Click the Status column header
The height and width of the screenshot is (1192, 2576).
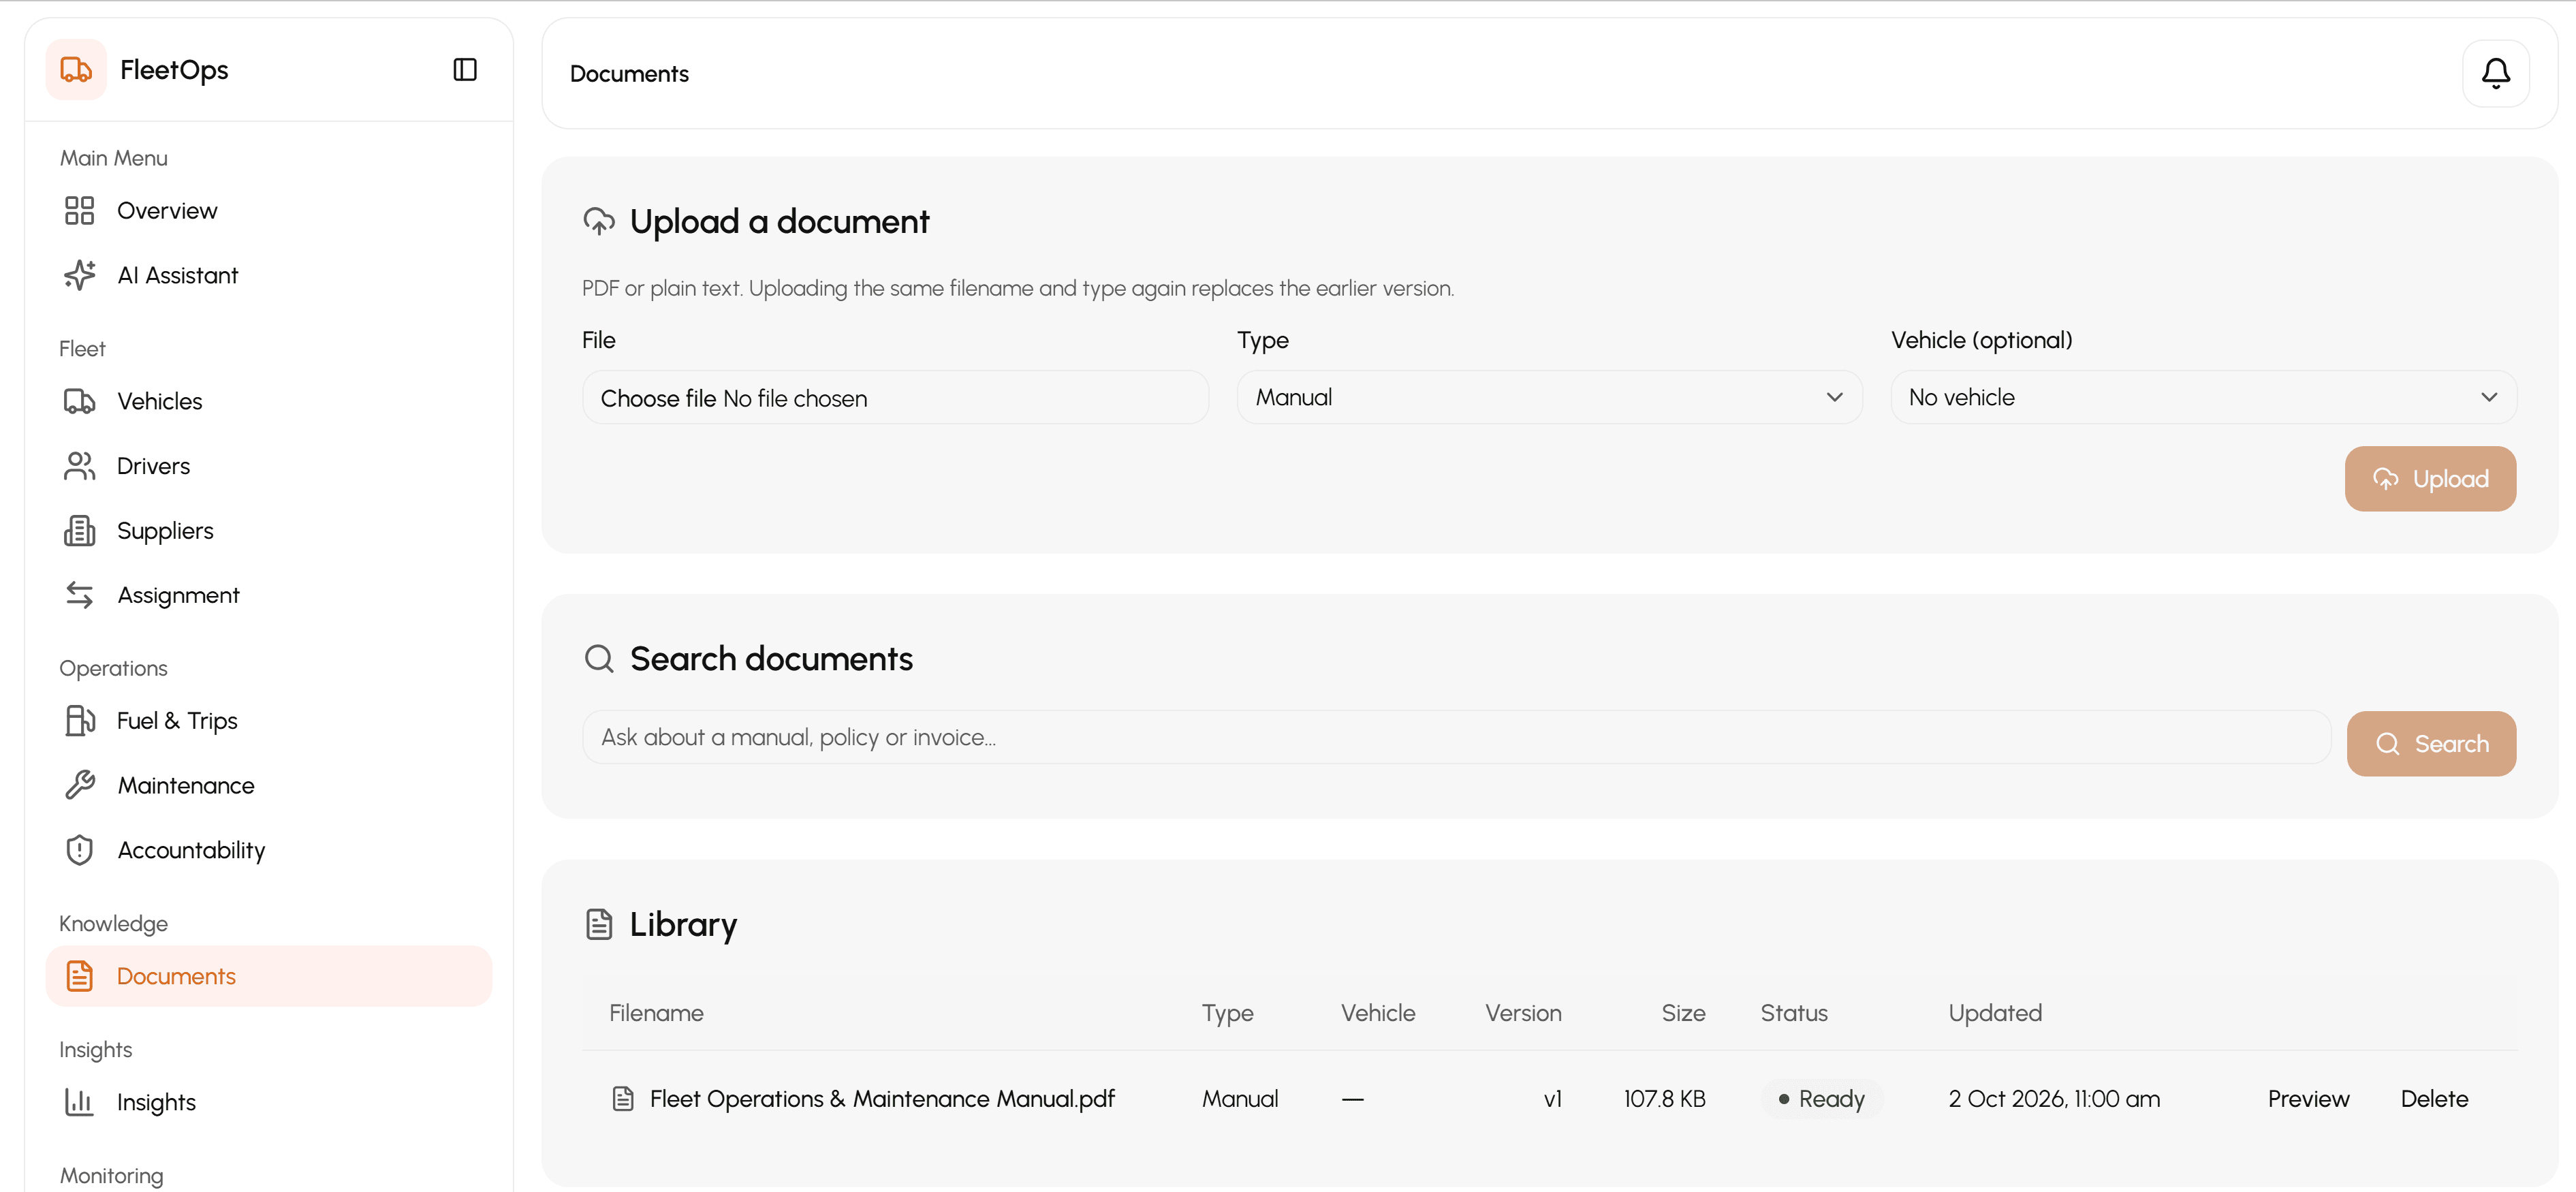tap(1794, 1013)
